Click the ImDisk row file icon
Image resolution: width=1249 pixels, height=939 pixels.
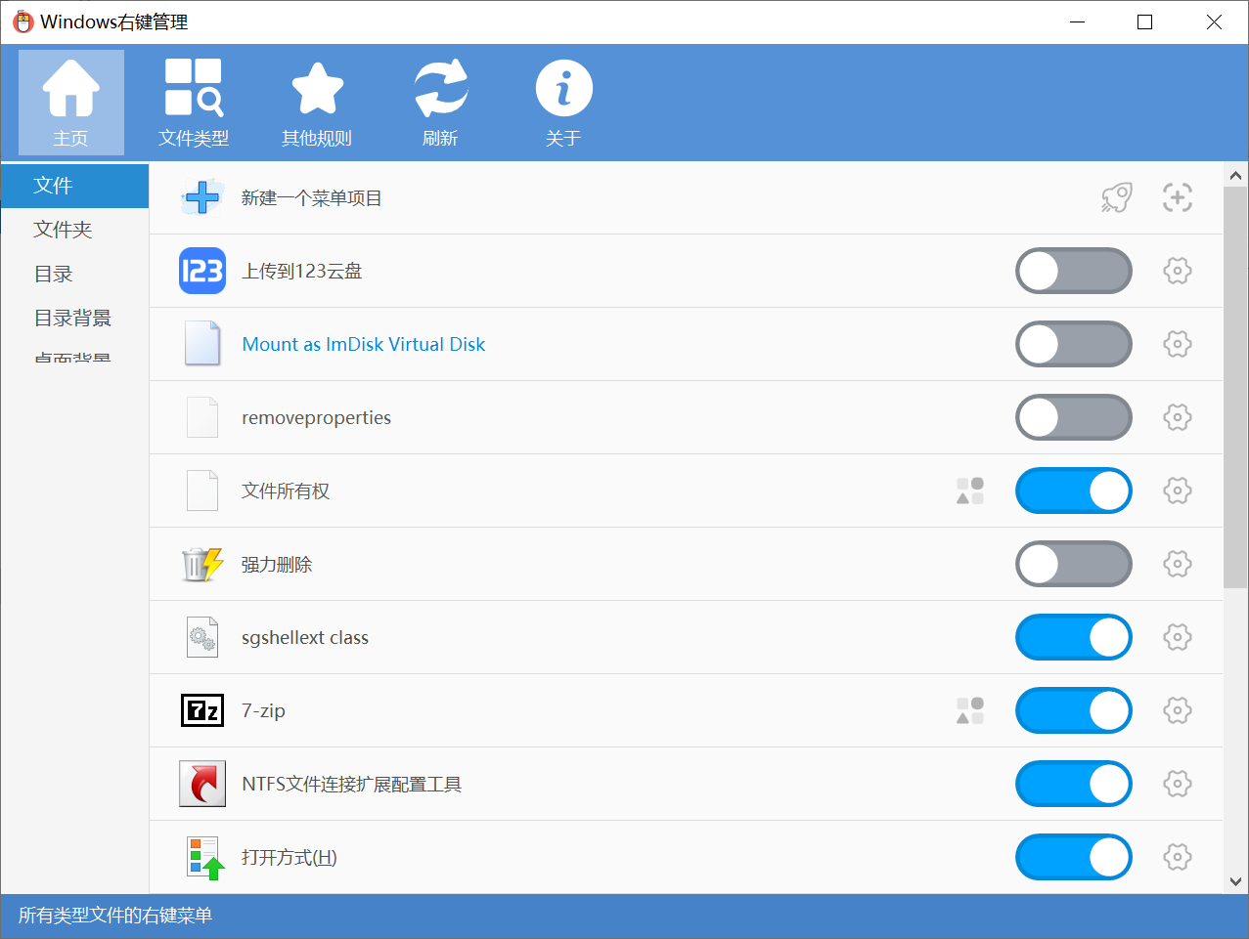click(202, 344)
